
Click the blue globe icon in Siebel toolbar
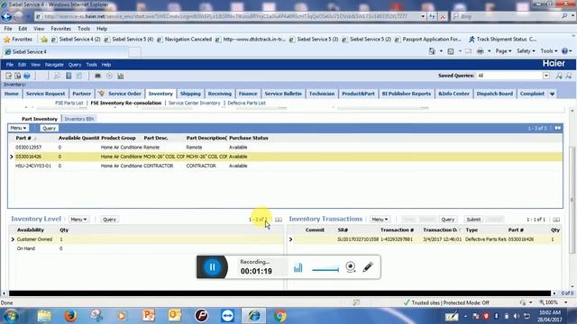tap(27, 76)
